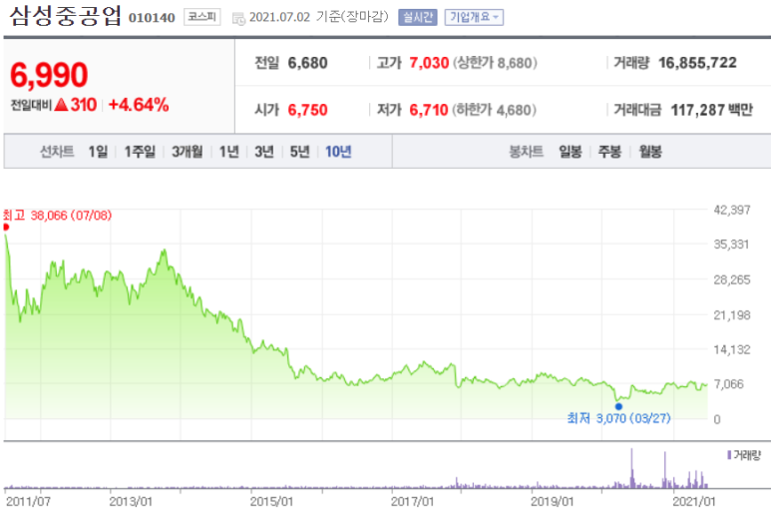Click the 고가 value 7,030

click(x=429, y=63)
